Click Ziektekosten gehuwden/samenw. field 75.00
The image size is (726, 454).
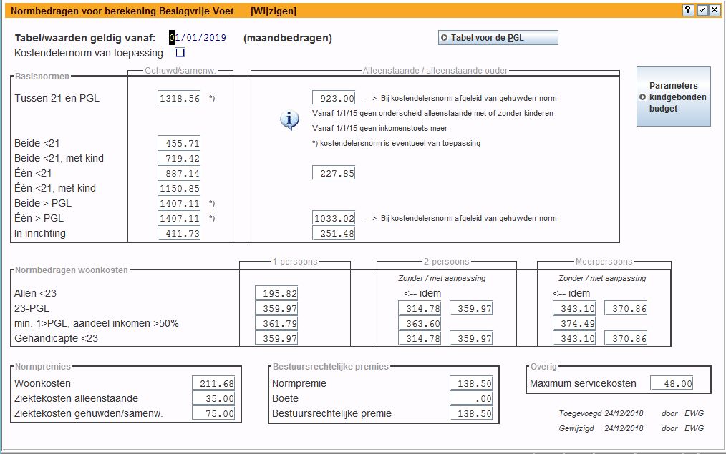point(213,413)
